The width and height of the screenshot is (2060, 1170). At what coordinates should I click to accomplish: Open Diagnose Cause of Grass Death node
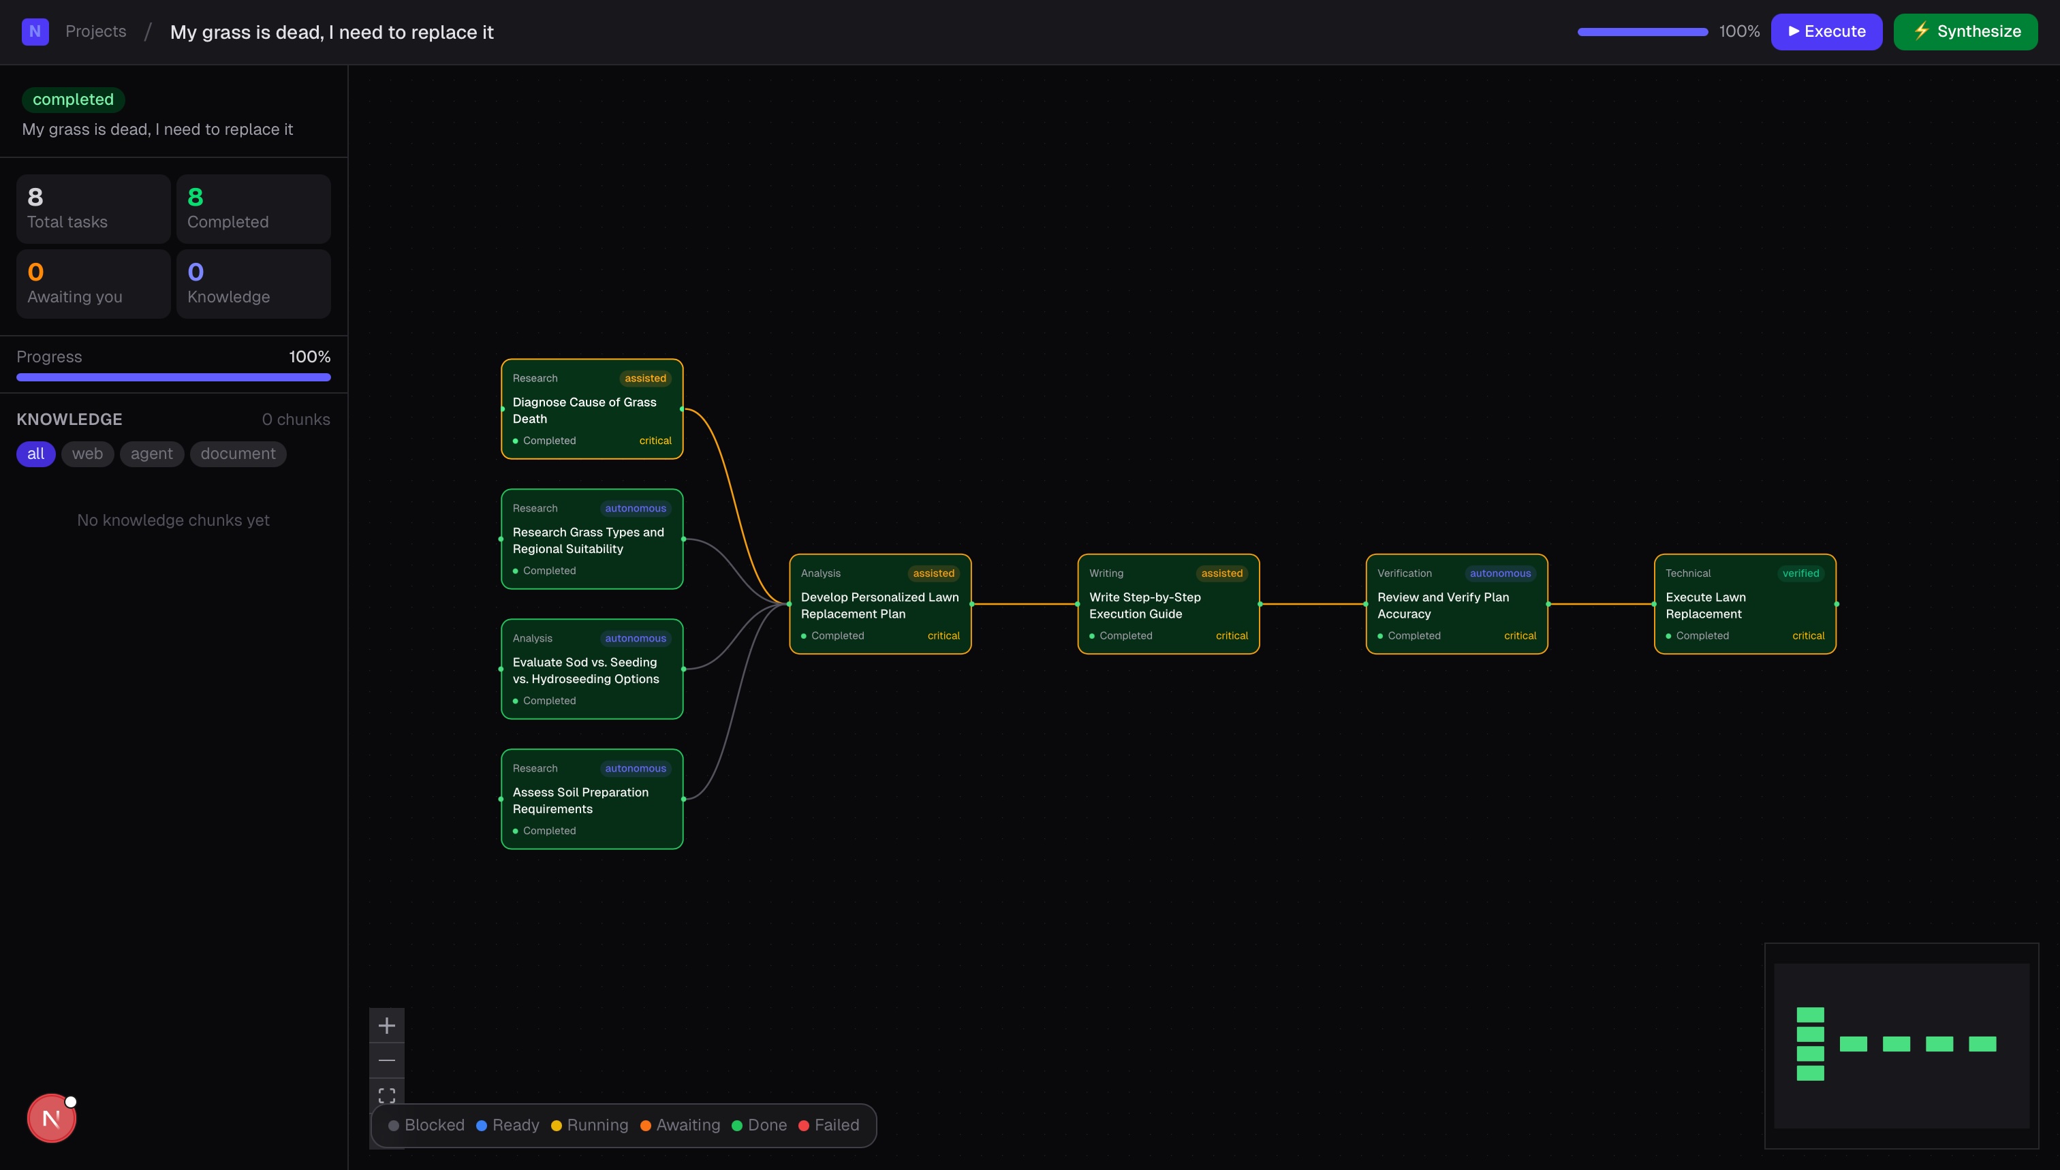pos(591,409)
